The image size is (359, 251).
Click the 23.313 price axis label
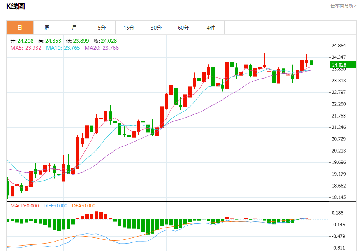point(339,81)
